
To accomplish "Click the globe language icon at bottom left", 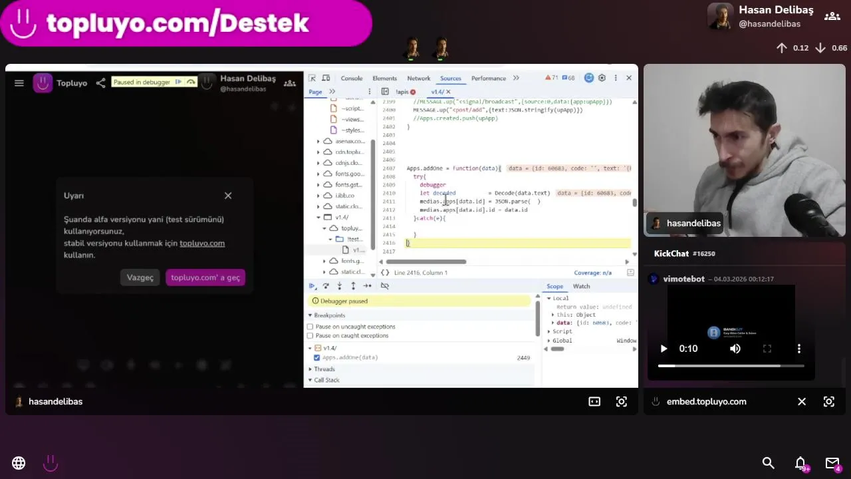I will tap(19, 463).
